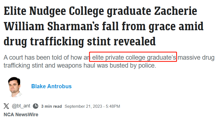Click the red-boxed phrase 'elite private college graduate's'
The width and height of the screenshot is (220, 119).
click(134, 57)
